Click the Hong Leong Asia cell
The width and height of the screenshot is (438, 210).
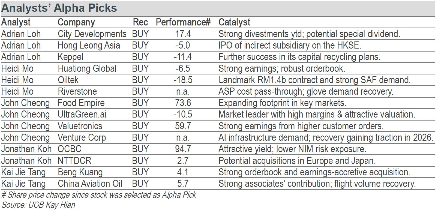89,45
